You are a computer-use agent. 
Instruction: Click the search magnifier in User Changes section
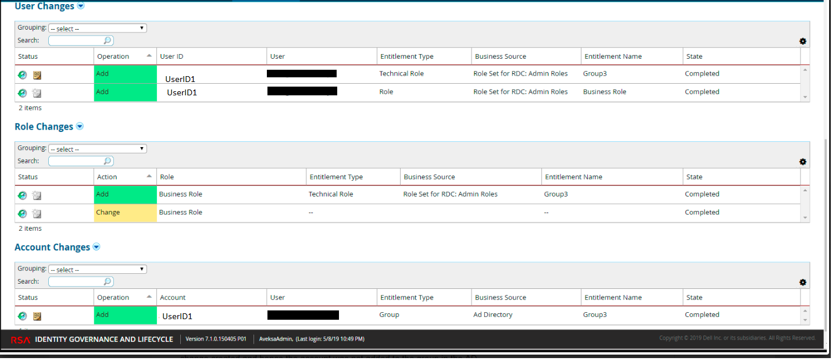tap(107, 40)
